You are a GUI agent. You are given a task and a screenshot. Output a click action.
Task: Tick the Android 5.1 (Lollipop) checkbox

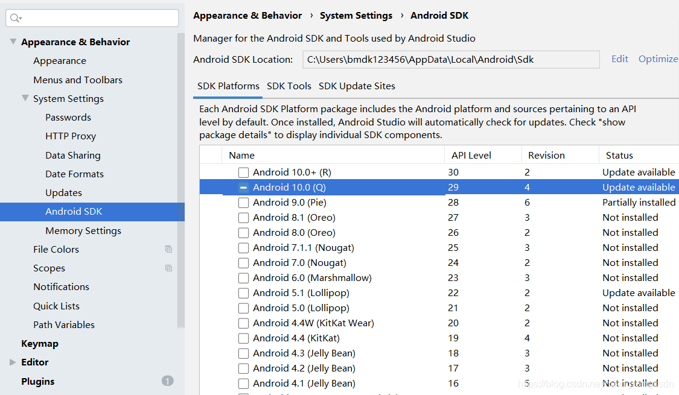243,293
